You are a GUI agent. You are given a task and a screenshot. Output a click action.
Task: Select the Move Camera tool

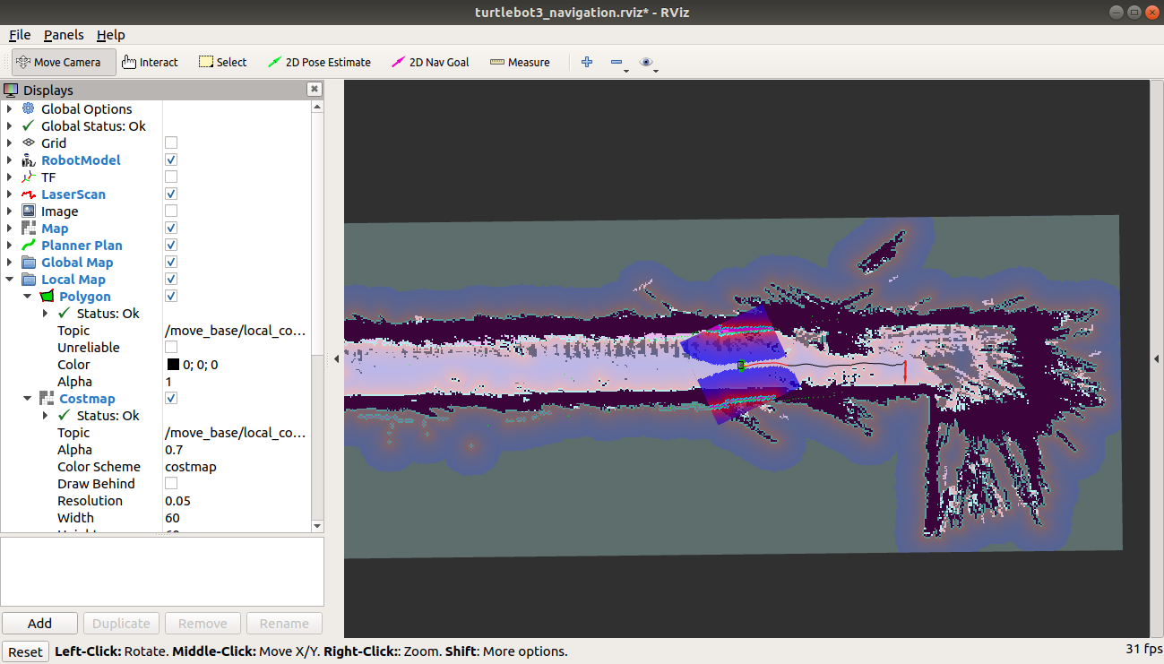tap(64, 62)
